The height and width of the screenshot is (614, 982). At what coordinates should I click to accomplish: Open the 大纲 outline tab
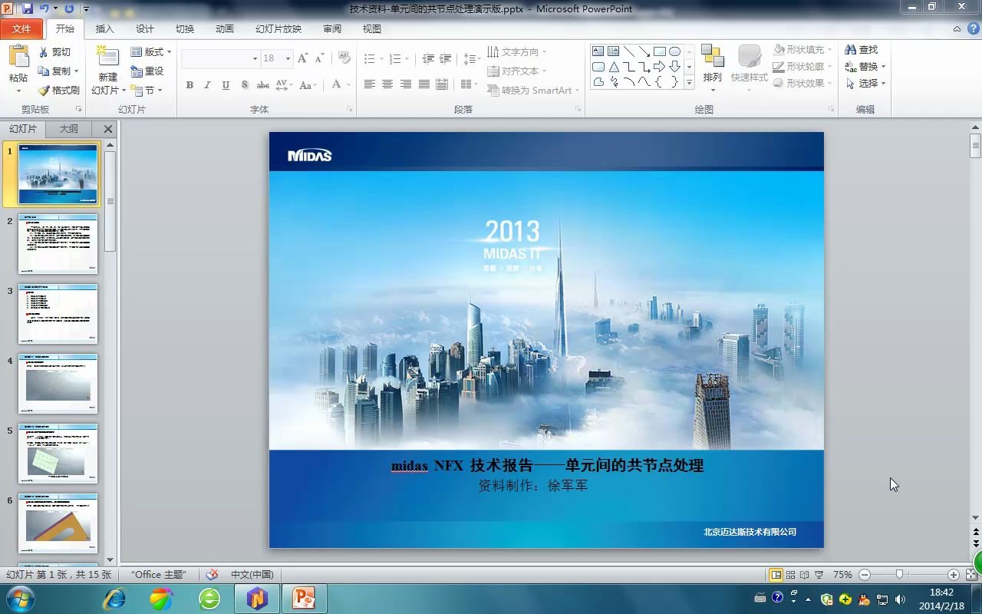coord(68,128)
